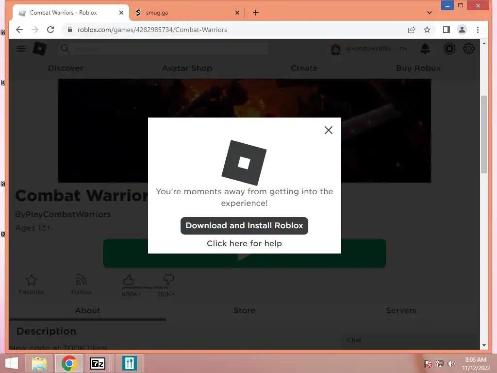Switch to the Servers tab
The height and width of the screenshot is (373, 497).
click(x=401, y=310)
